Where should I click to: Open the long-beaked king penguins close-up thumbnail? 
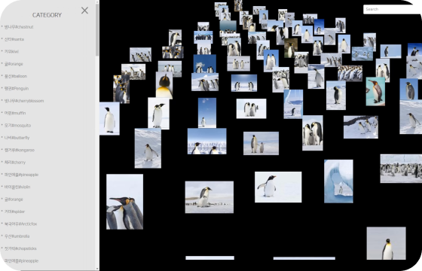point(124,202)
